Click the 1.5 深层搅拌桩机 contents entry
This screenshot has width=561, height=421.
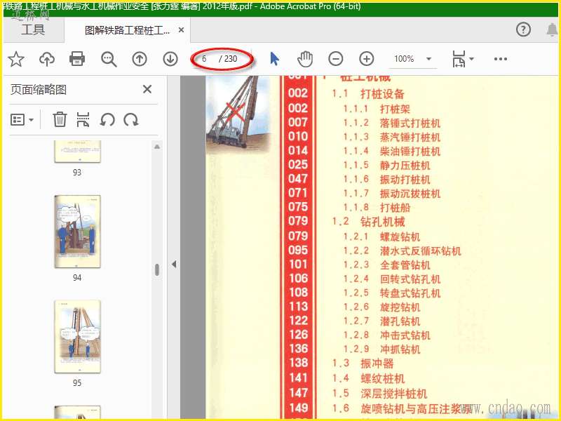tap(379, 394)
